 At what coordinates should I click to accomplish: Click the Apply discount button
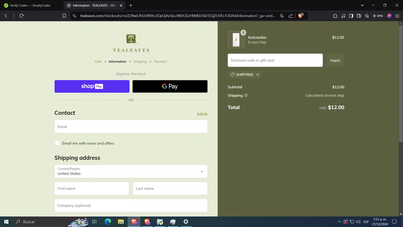coord(335,60)
